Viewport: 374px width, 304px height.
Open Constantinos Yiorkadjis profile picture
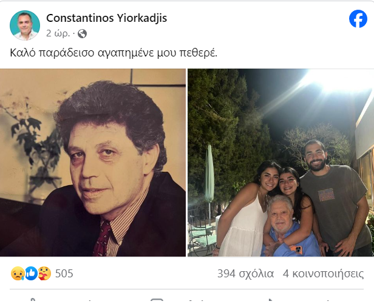[25, 25]
